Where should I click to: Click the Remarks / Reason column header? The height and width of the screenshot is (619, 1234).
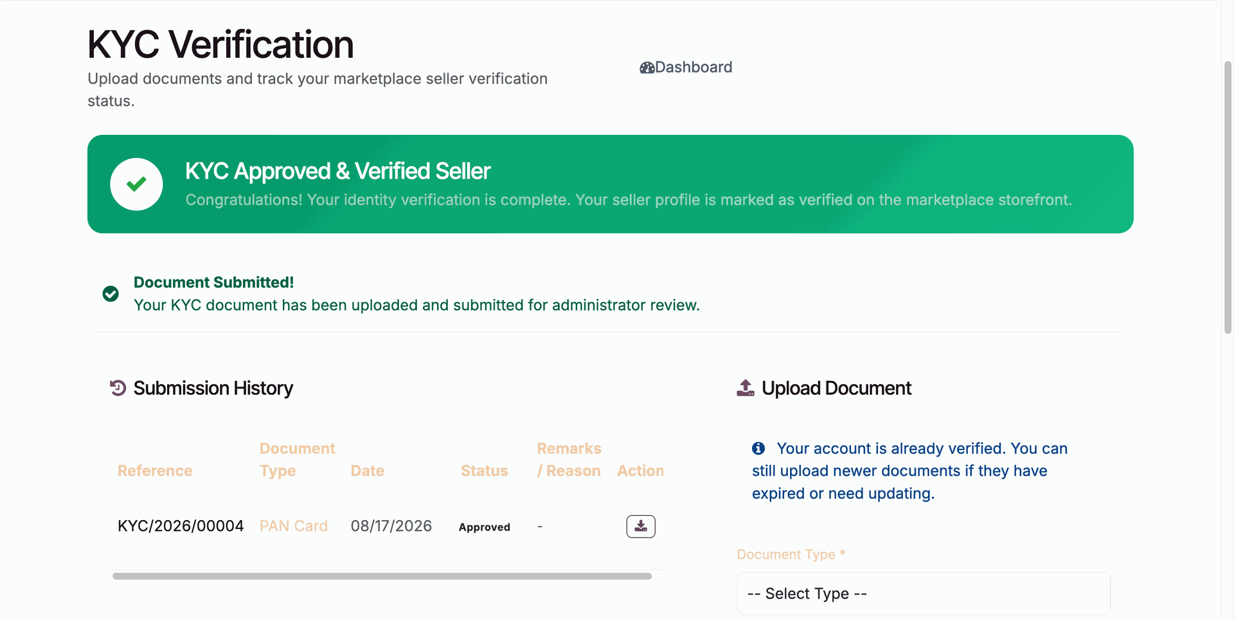tap(569, 460)
